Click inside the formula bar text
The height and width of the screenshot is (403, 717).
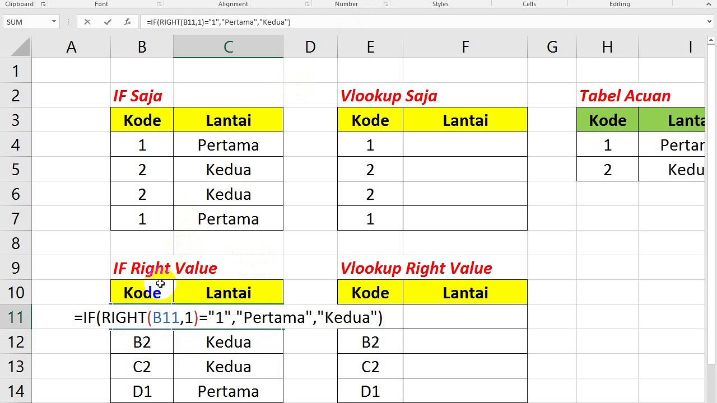pyautogui.click(x=218, y=22)
